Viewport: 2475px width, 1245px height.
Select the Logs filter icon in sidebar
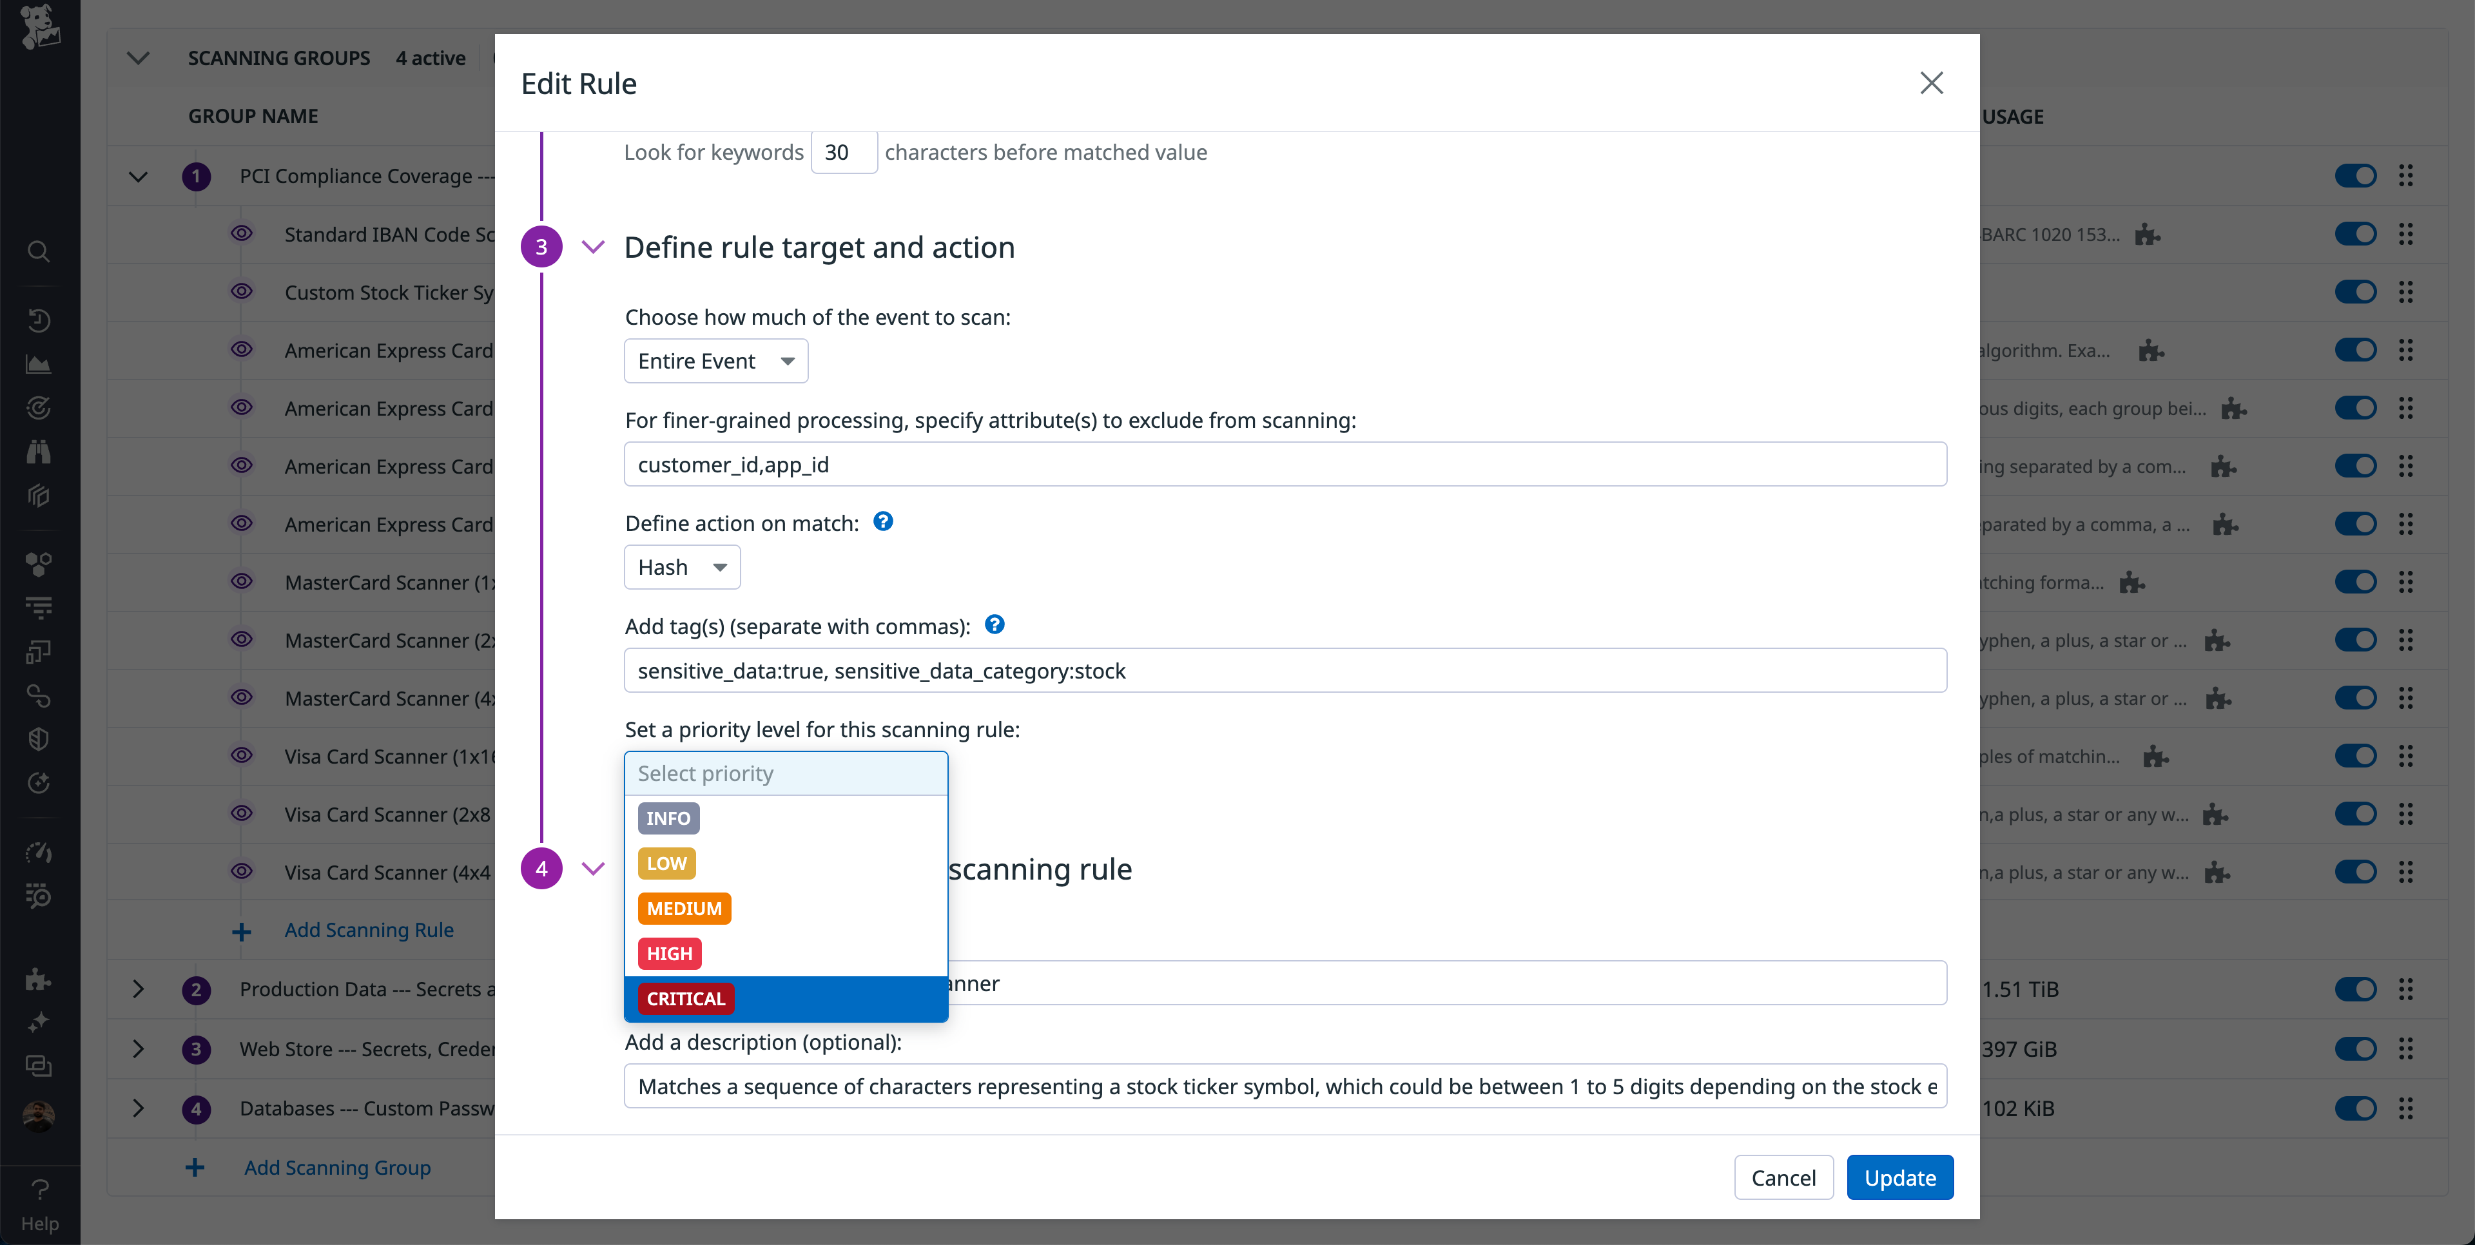pyautogui.click(x=39, y=607)
